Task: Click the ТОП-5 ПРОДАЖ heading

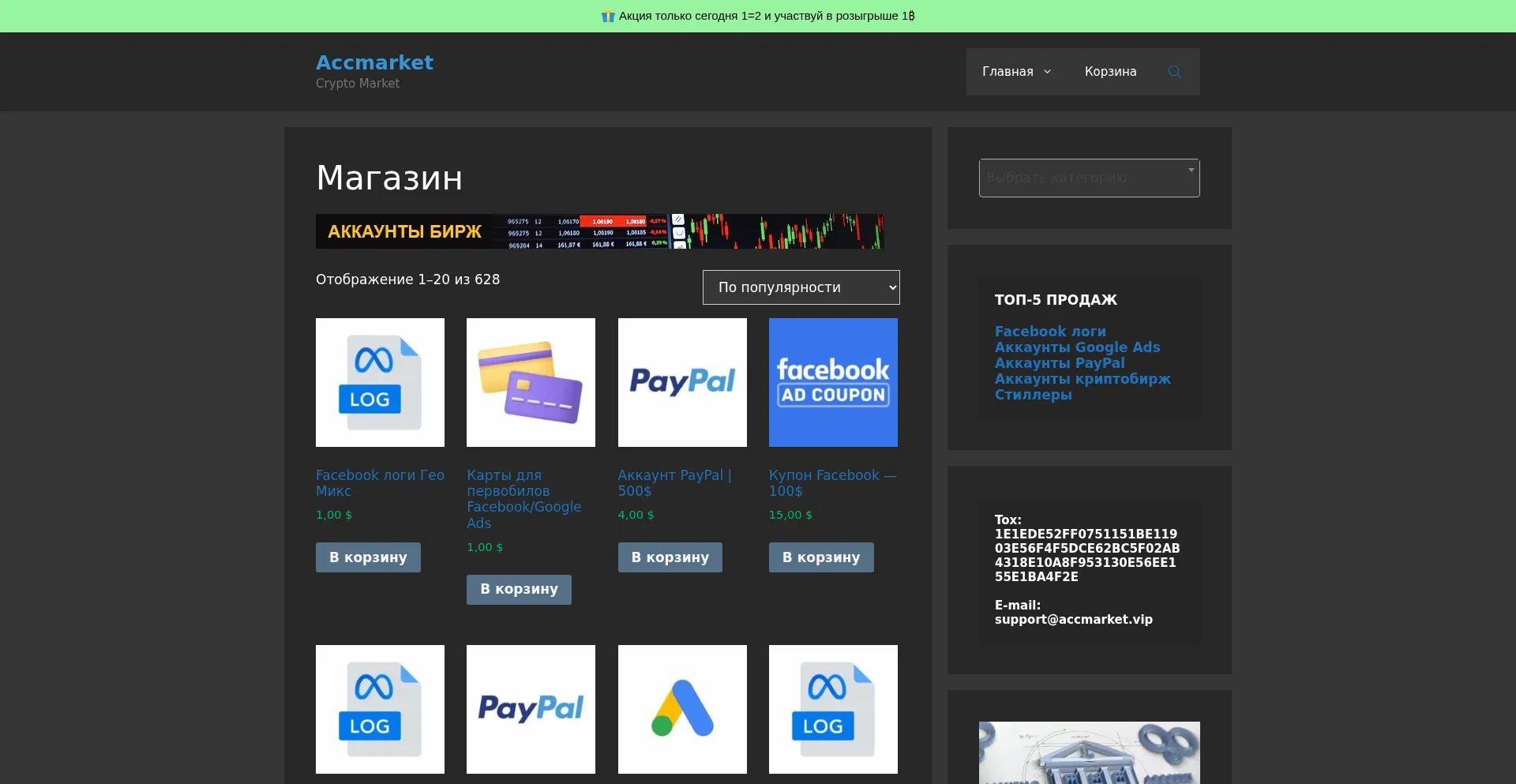Action: point(1056,300)
